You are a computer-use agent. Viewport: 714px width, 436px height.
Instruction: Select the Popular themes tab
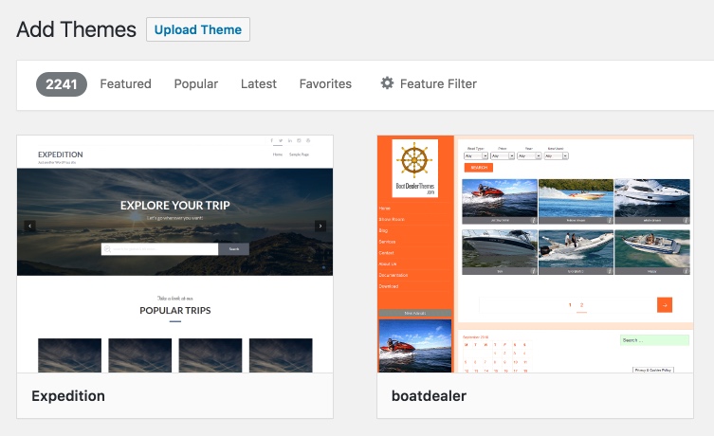click(195, 83)
